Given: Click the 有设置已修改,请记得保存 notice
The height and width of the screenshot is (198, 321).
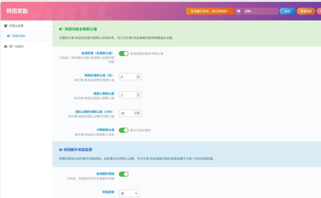Looking at the screenshot, I should coord(210,11).
